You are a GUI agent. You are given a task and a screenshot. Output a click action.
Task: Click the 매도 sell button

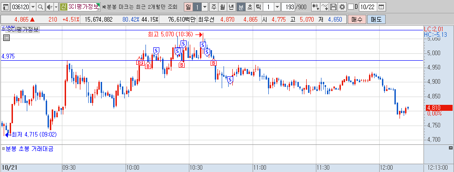click(376, 20)
